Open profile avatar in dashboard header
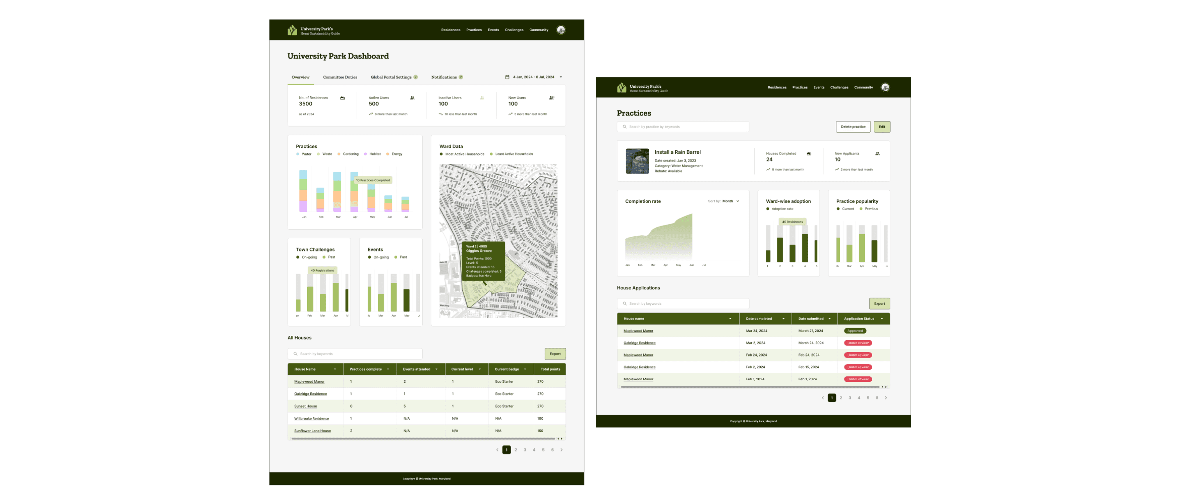Viewport: 1179px width, 486px height. click(x=561, y=30)
